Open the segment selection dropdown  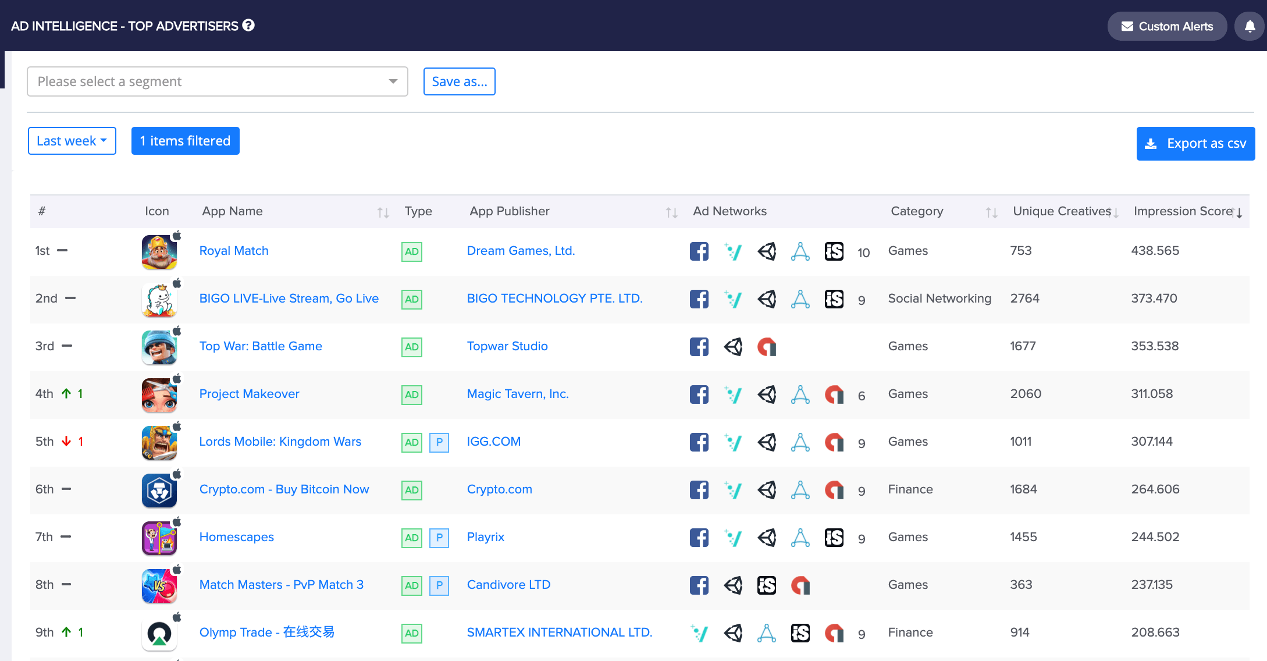point(218,81)
